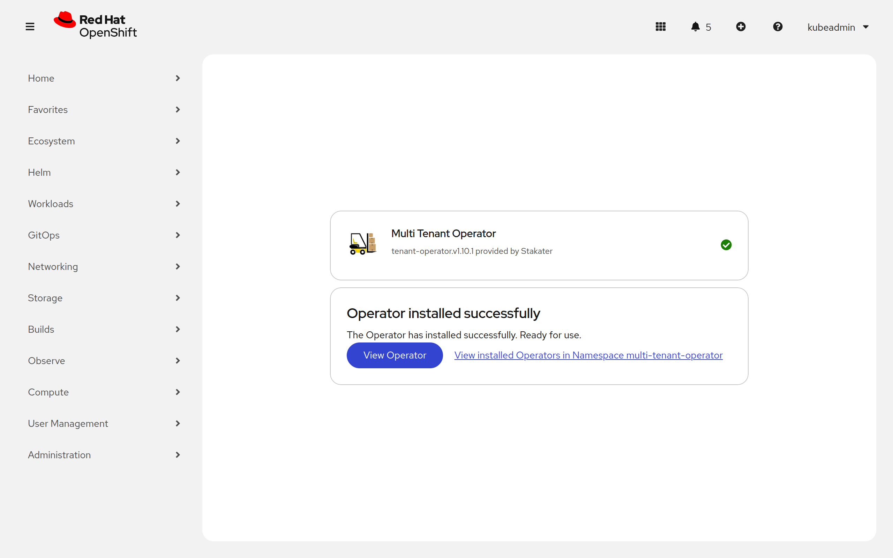Click the tenant-operator.v1.10.1 provided by Stakater text

[x=472, y=251]
